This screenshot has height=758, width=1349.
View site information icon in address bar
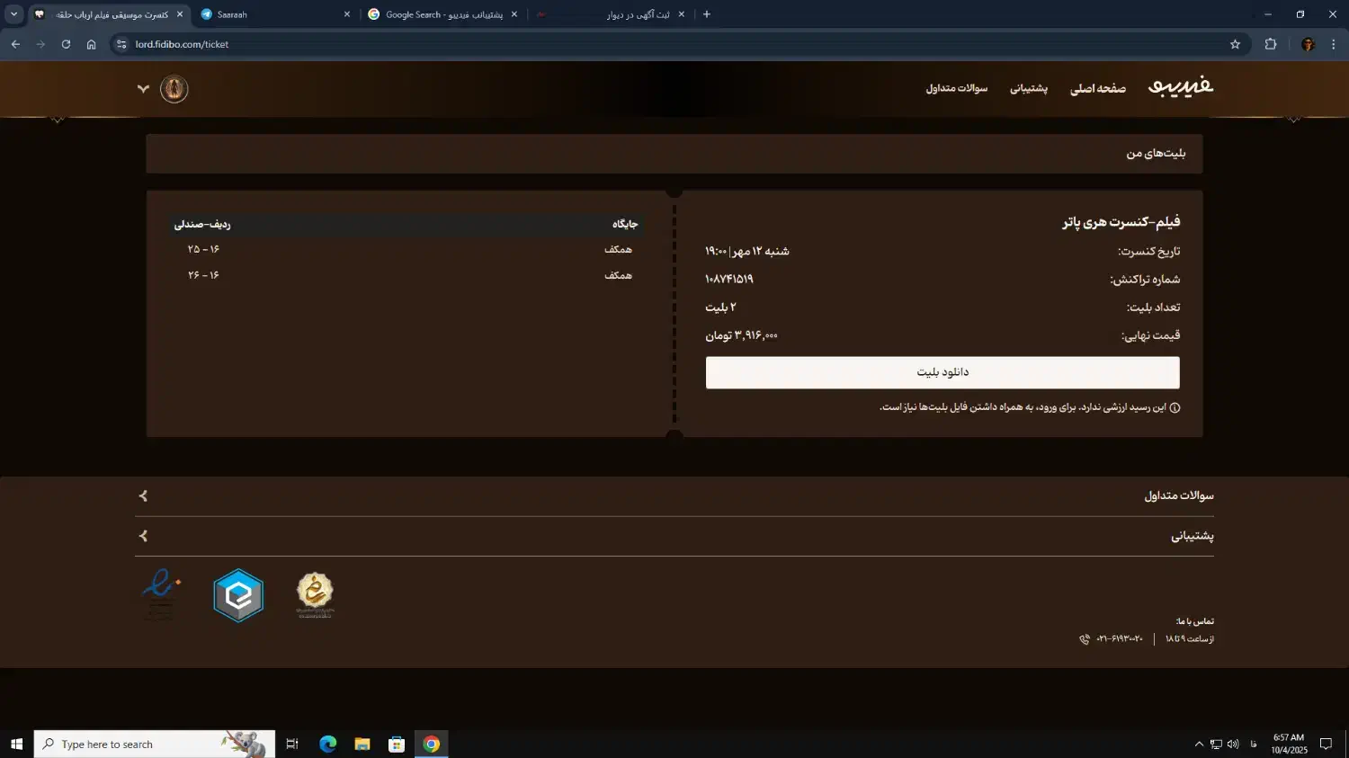pyautogui.click(x=122, y=44)
